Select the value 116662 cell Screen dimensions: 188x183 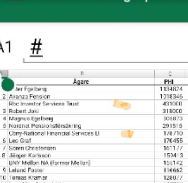170,170
